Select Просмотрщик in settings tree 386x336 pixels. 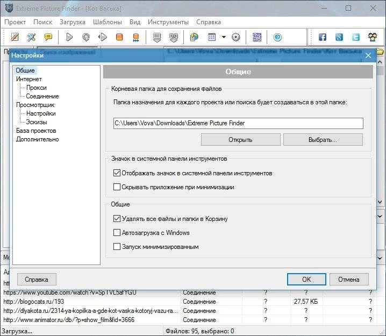[35, 105]
